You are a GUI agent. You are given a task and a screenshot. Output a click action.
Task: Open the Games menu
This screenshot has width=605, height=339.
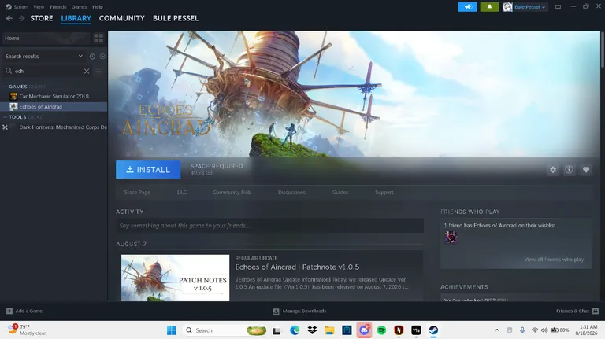click(79, 7)
